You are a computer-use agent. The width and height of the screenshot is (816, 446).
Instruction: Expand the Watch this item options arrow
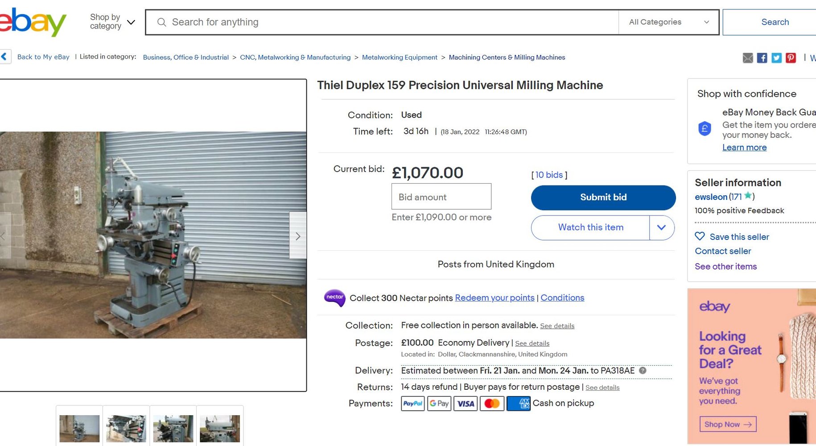(662, 227)
